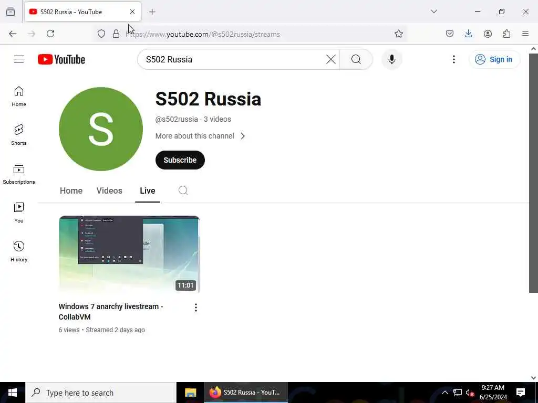538x403 pixels.
Task: Run search with magnifier button
Action: tap(356, 59)
